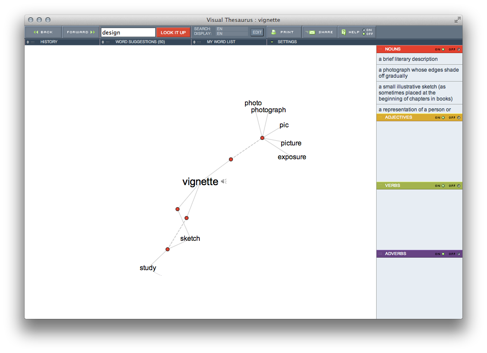Select the HISTORY tab
This screenshot has width=487, height=353.
pos(49,42)
